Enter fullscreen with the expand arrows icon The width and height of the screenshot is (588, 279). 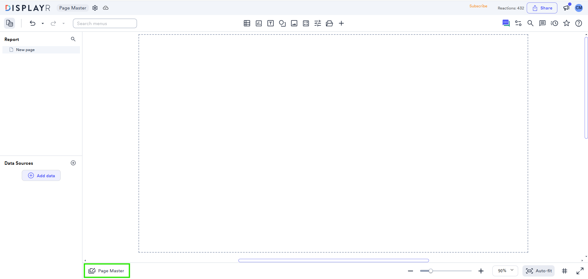(580, 271)
